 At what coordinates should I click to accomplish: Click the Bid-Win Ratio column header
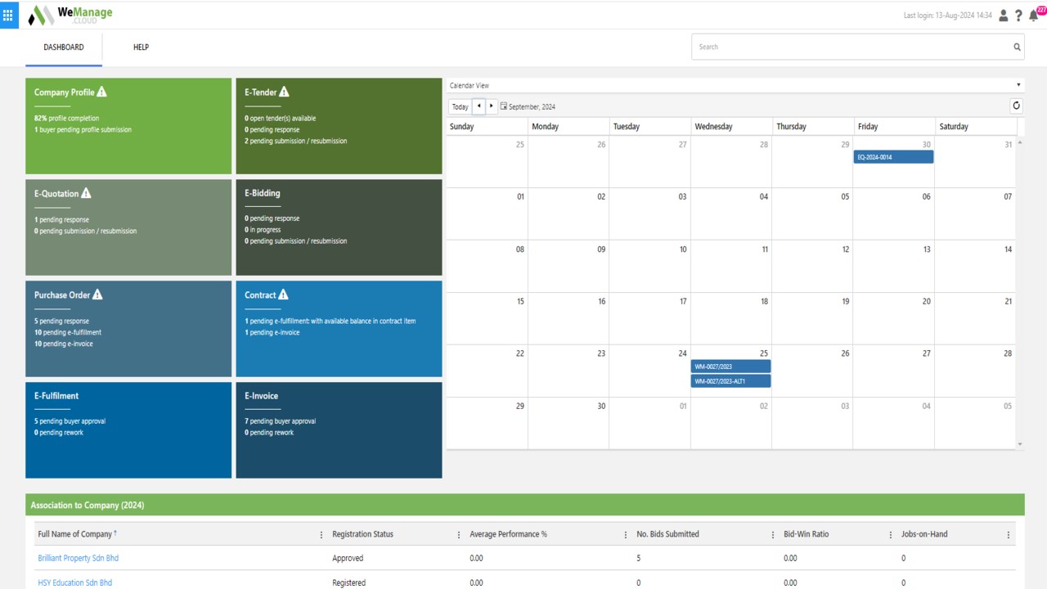click(807, 534)
